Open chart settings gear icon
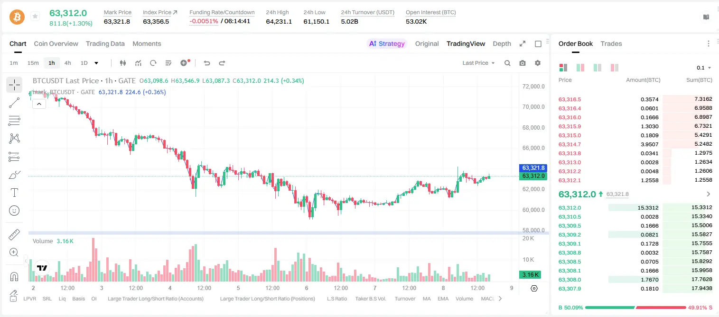 [x=538, y=63]
